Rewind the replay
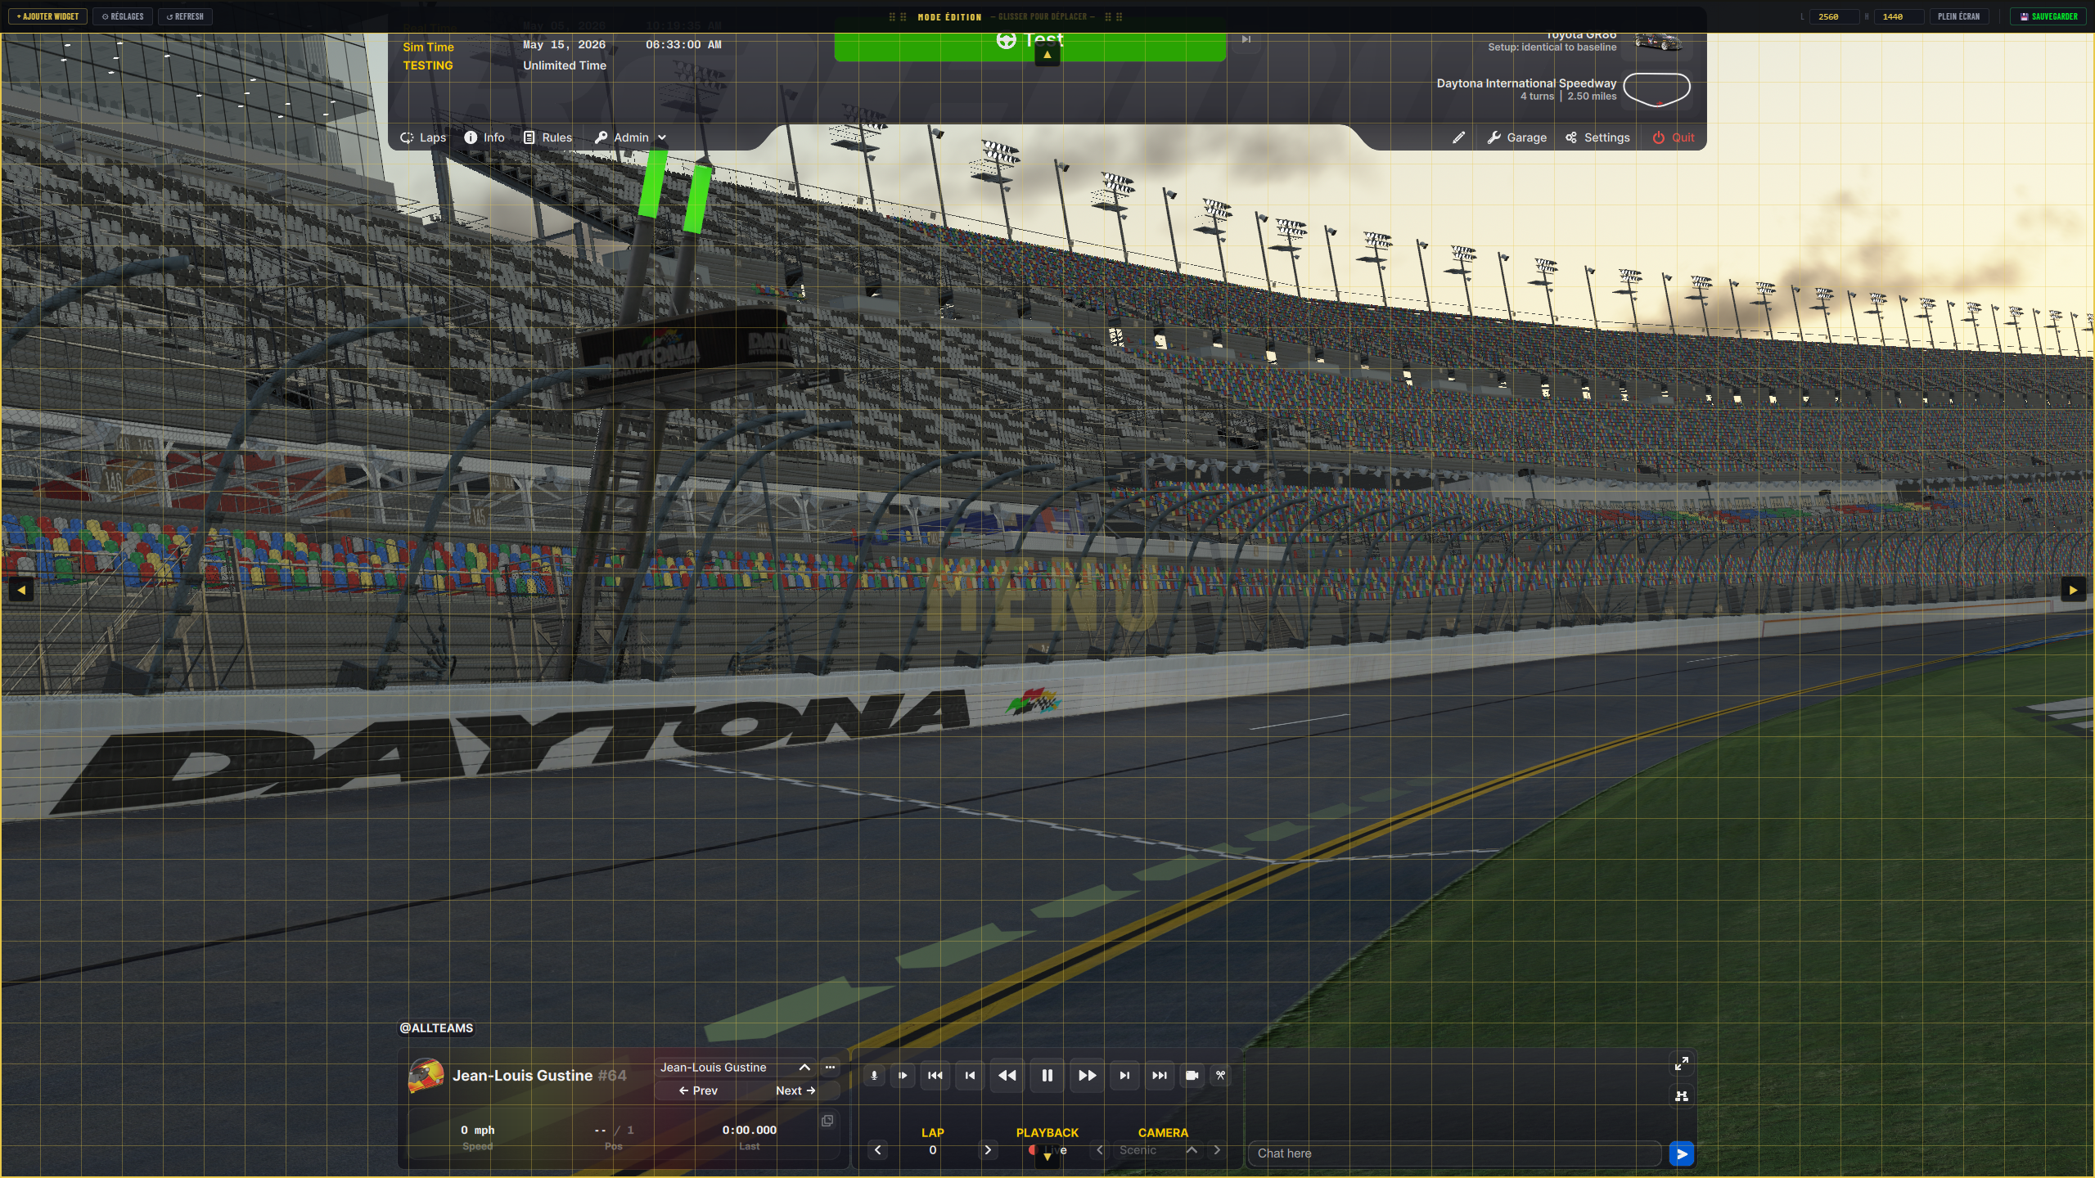The height and width of the screenshot is (1178, 2095). point(1007,1076)
